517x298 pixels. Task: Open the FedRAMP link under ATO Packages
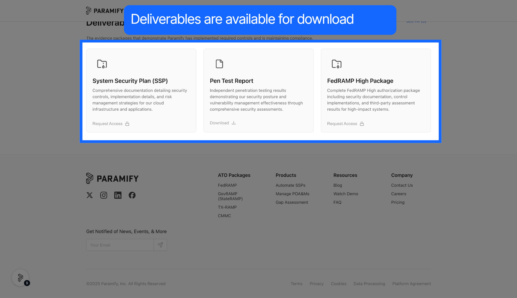[x=227, y=185]
